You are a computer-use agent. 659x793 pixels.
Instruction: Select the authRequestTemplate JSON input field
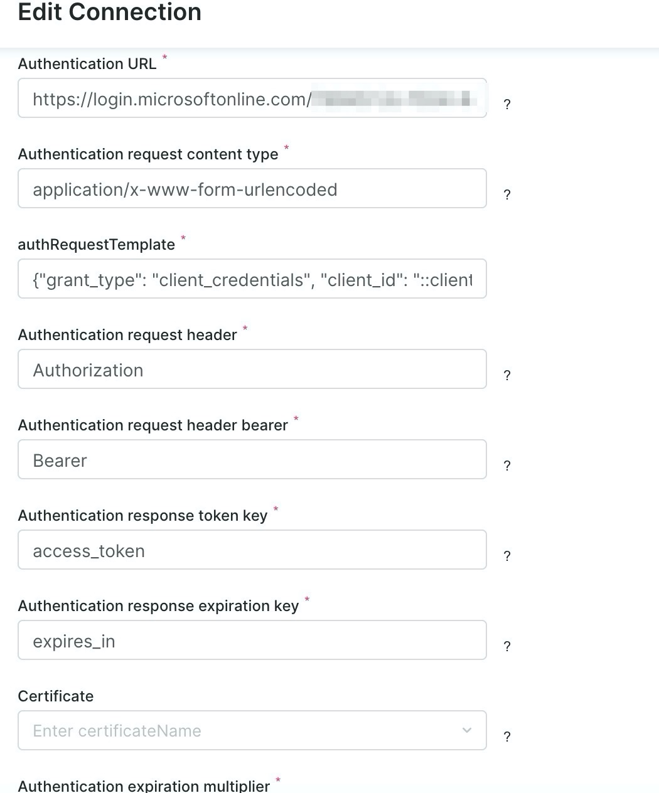tap(251, 280)
